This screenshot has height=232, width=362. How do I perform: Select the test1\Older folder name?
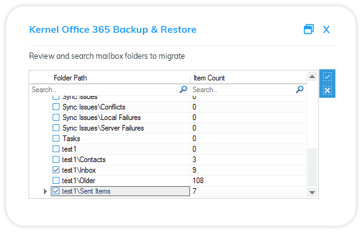(x=79, y=181)
